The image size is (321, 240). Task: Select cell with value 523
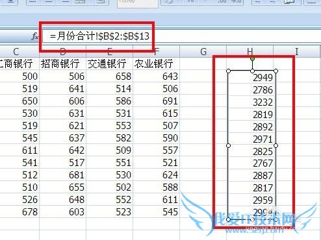click(x=110, y=211)
